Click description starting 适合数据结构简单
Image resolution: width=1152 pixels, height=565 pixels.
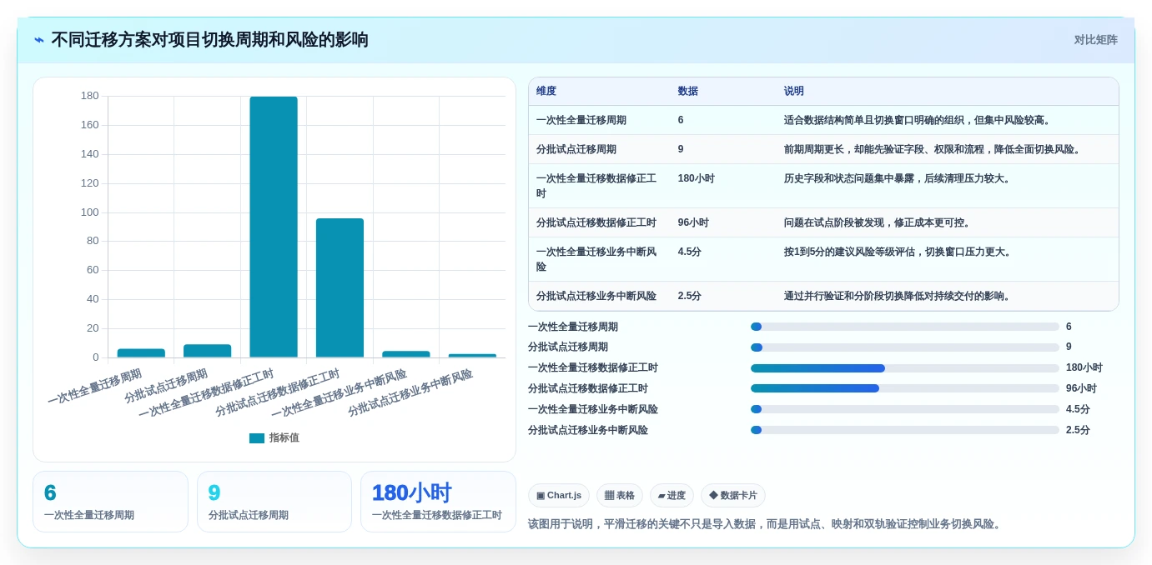coord(919,121)
